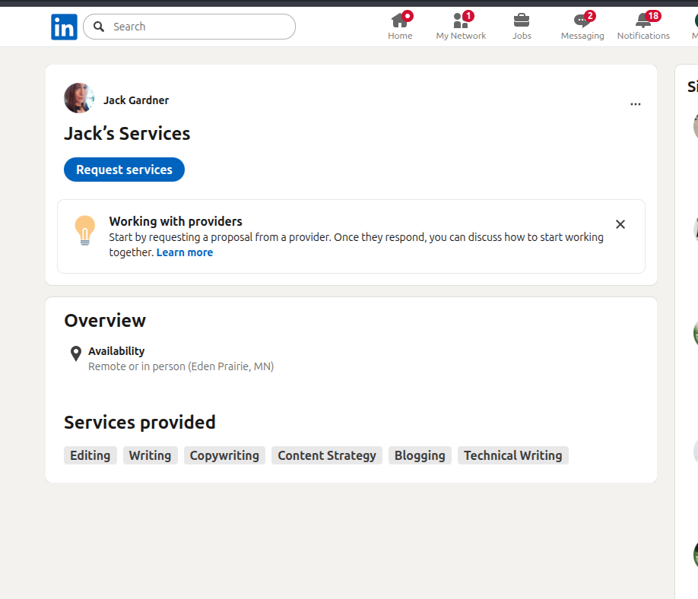Click the LinkedIn logo icon
The width and height of the screenshot is (698, 599).
pos(64,27)
